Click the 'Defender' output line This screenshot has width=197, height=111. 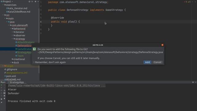click(14, 93)
